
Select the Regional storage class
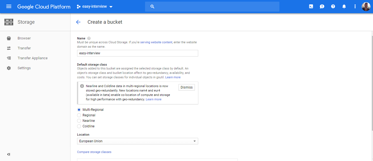point(79,115)
